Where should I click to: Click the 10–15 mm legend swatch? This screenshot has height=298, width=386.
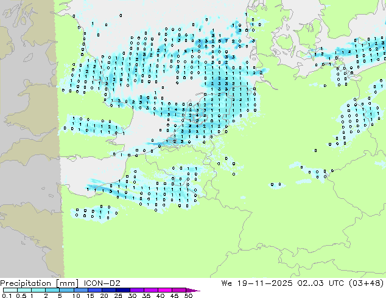click(80, 290)
